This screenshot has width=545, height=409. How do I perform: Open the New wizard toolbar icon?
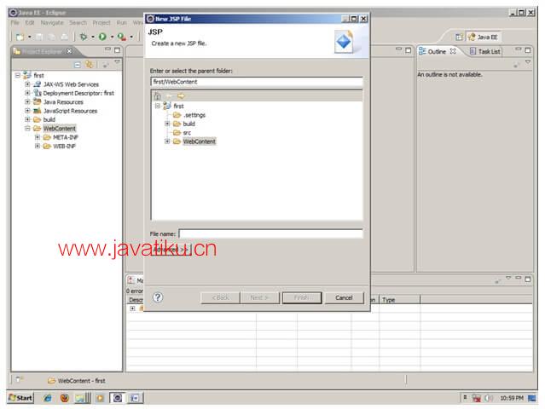click(20, 37)
